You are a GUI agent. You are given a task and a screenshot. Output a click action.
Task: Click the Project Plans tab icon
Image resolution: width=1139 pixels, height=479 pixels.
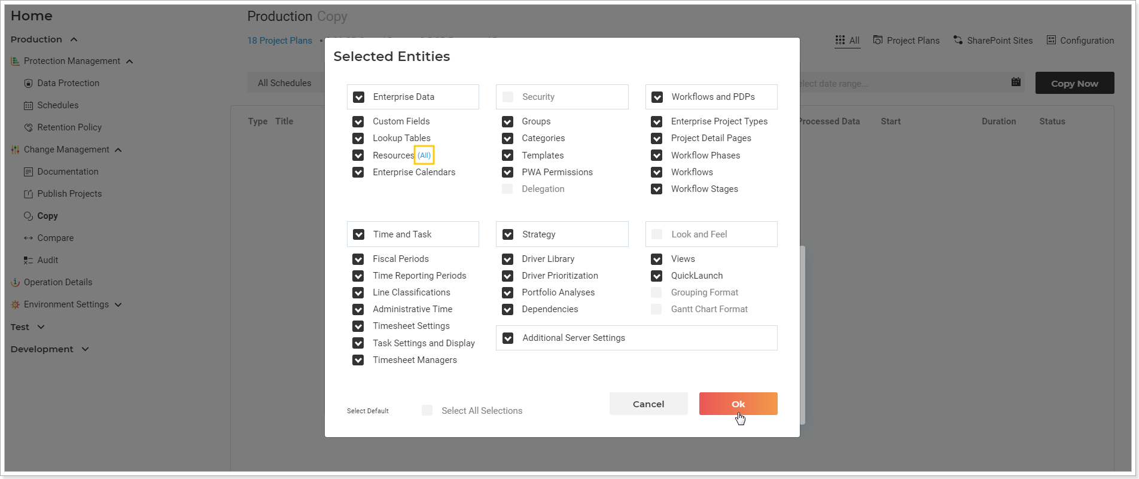pyautogui.click(x=878, y=40)
